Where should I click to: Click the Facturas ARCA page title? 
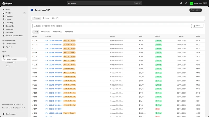point(43,10)
